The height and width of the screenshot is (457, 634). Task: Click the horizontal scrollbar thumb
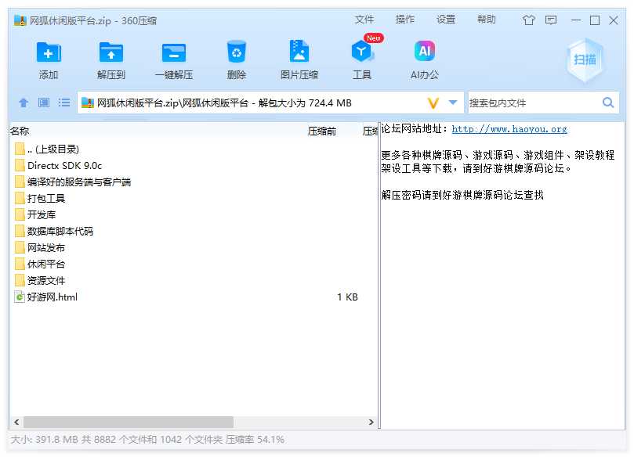(129, 423)
